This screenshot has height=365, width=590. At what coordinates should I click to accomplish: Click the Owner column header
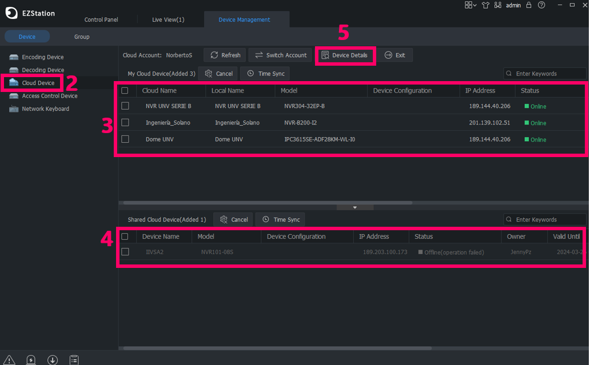[x=516, y=236]
